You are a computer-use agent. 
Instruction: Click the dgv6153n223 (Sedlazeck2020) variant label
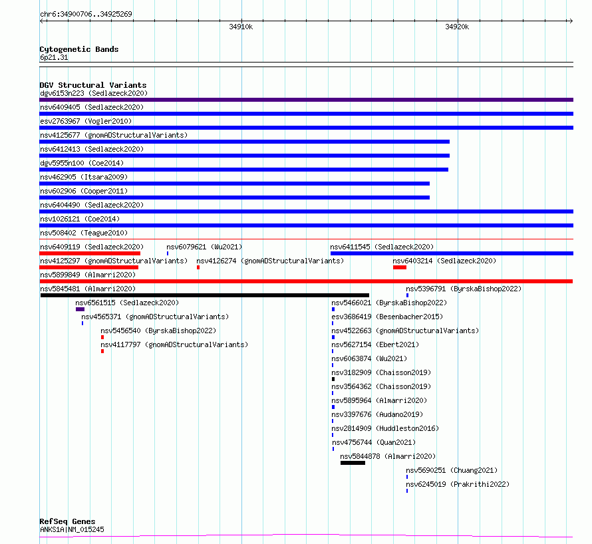[x=94, y=93]
